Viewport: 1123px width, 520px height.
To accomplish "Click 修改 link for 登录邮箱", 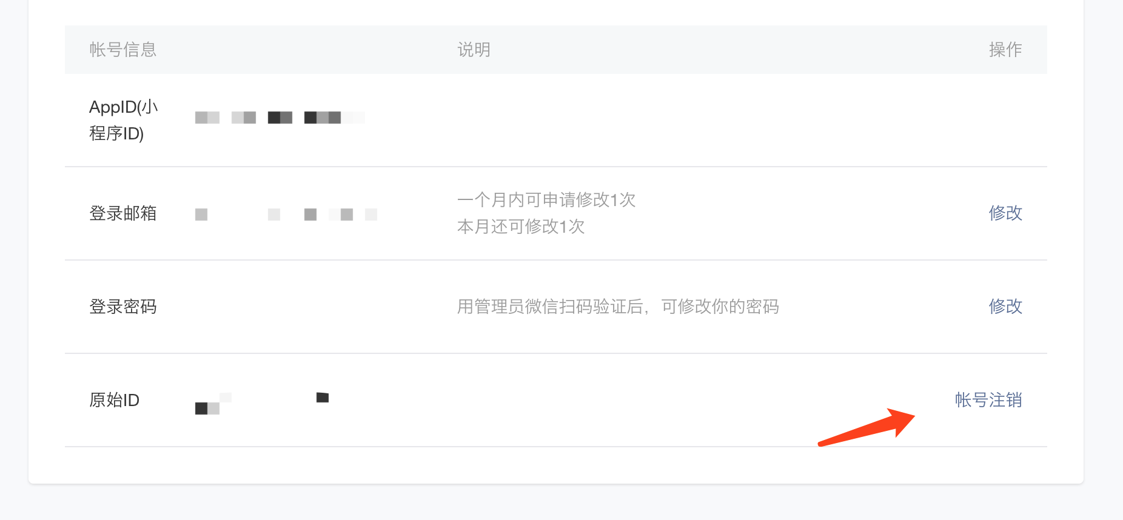I will 1005,213.
